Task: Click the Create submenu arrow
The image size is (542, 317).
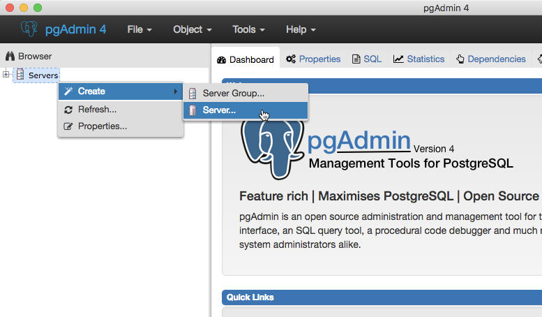Action: point(176,91)
